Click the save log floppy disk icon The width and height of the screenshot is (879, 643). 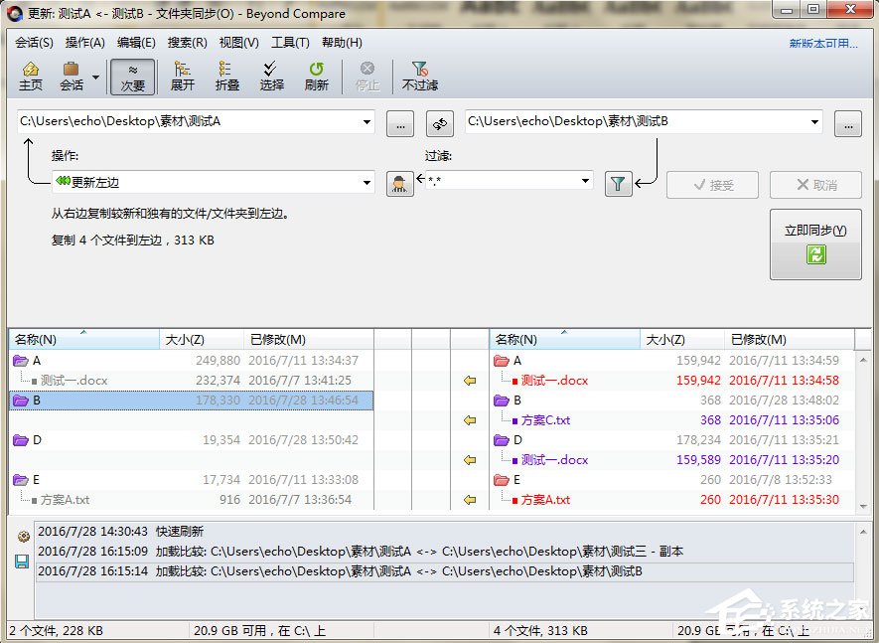click(x=22, y=562)
